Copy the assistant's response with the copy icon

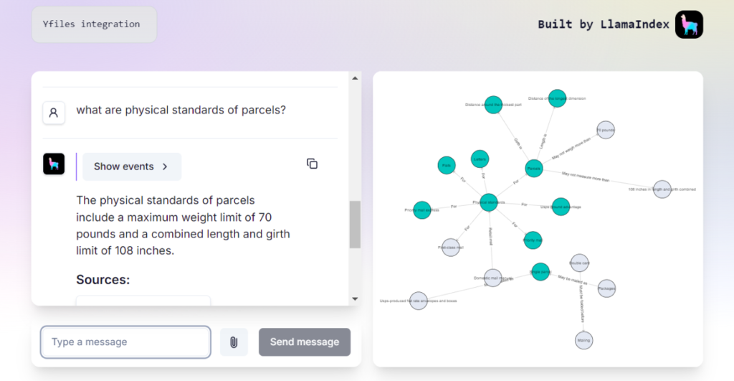312,164
